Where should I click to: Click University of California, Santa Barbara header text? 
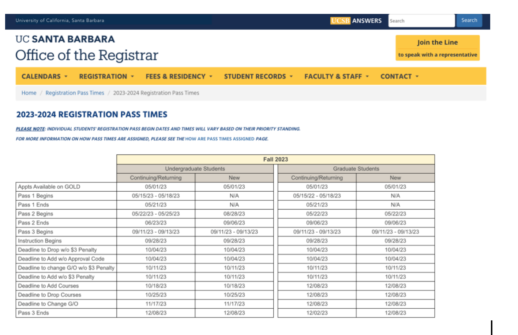pos(60,20)
